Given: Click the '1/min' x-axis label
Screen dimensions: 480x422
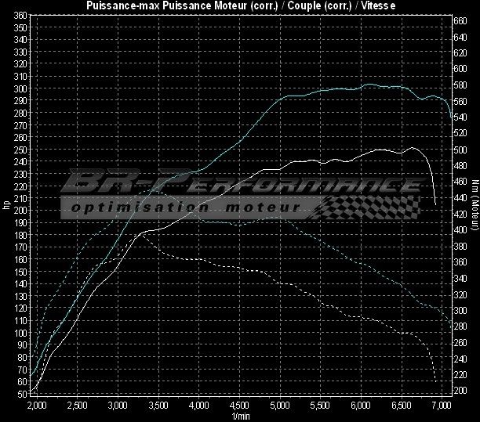Looking at the screenshot, I should click(x=240, y=416).
